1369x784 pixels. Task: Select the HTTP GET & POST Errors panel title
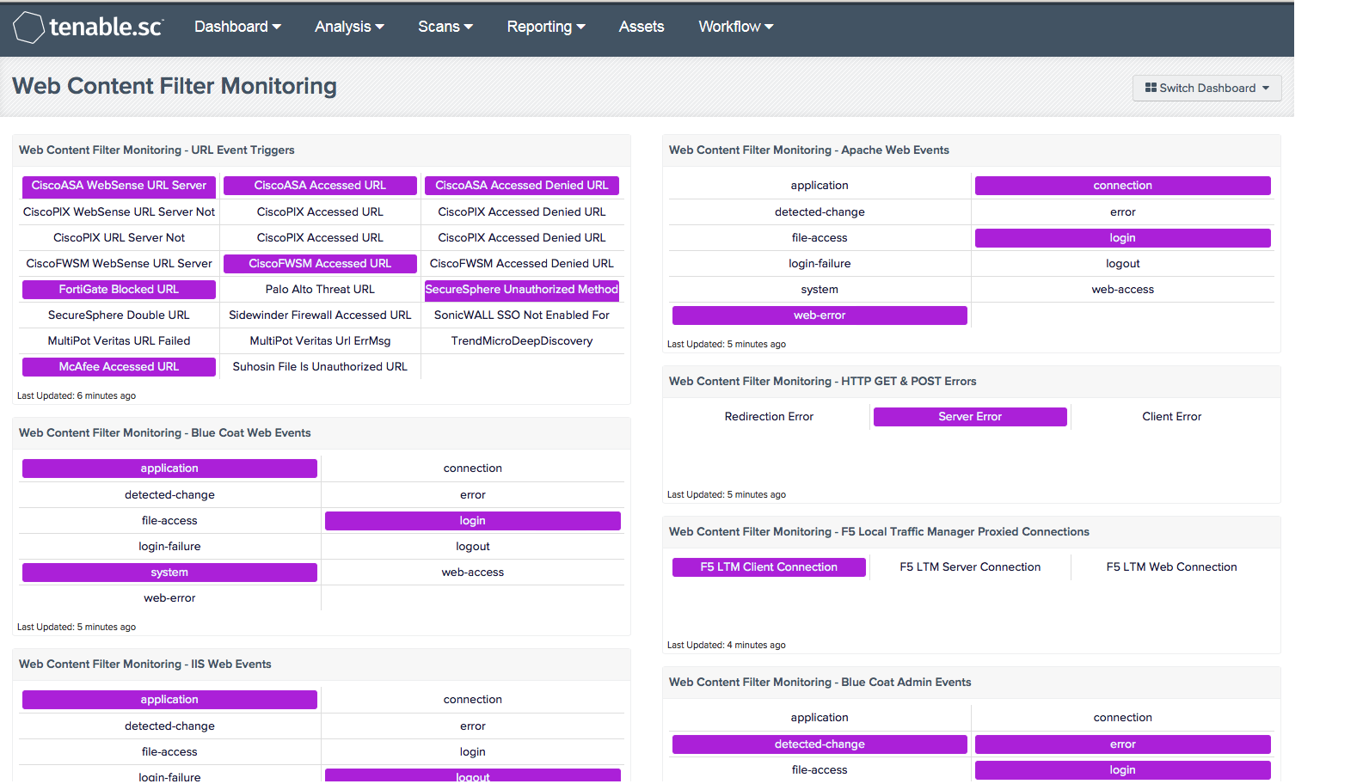pos(823,381)
